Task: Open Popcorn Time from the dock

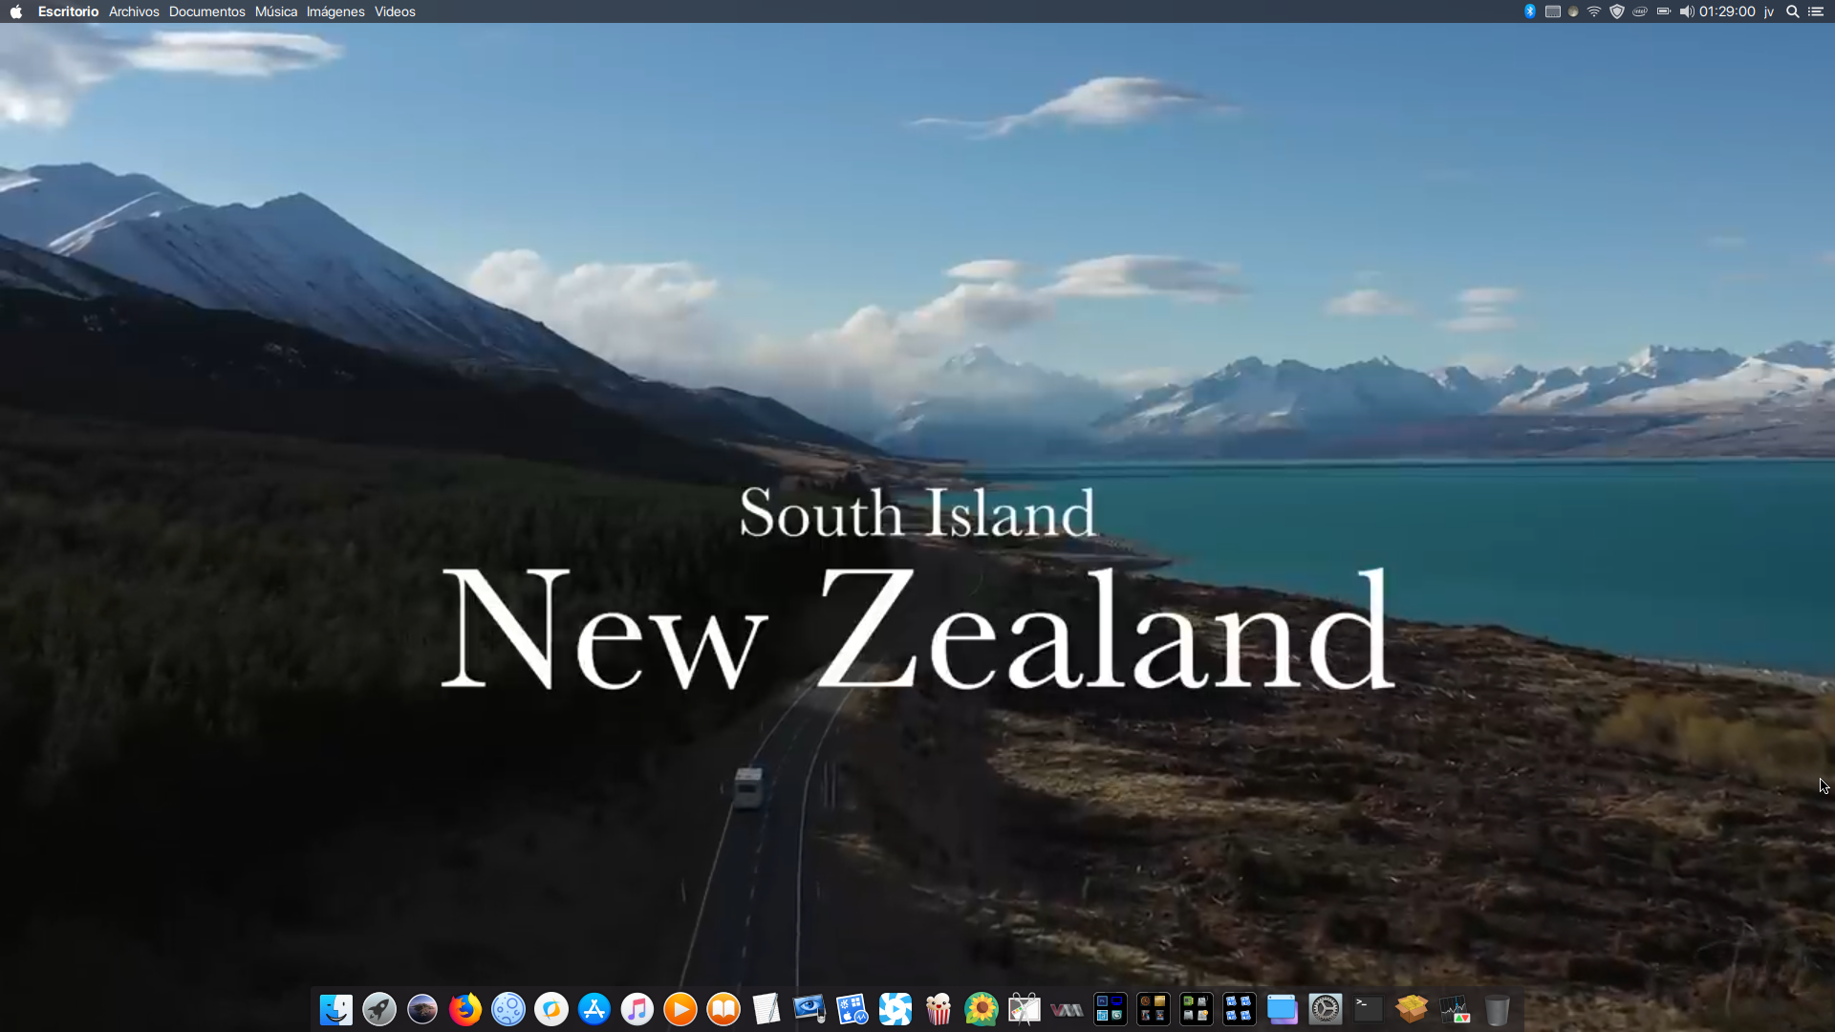Action: tap(939, 1009)
